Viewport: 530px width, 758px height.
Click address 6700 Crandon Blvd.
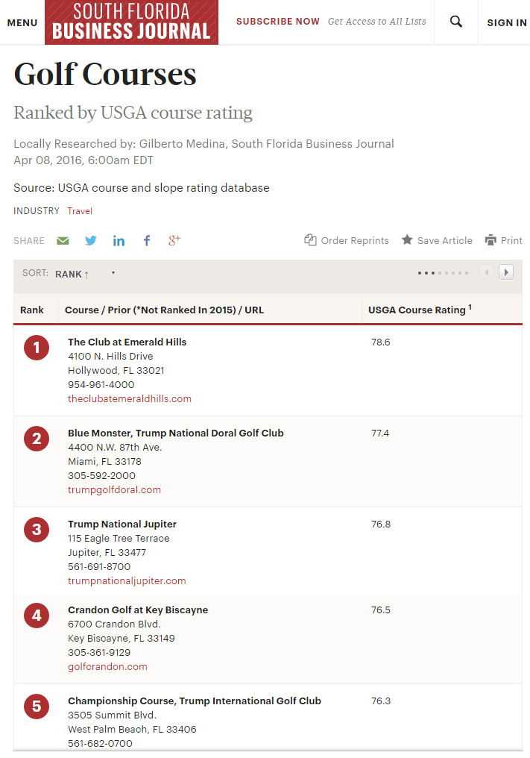coord(114,624)
